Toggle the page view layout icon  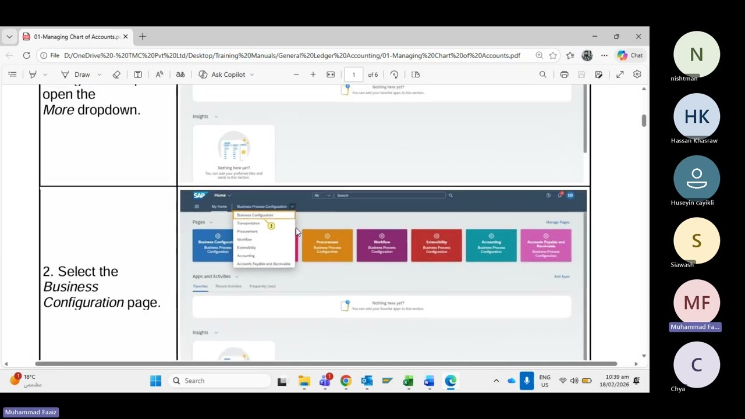416,74
